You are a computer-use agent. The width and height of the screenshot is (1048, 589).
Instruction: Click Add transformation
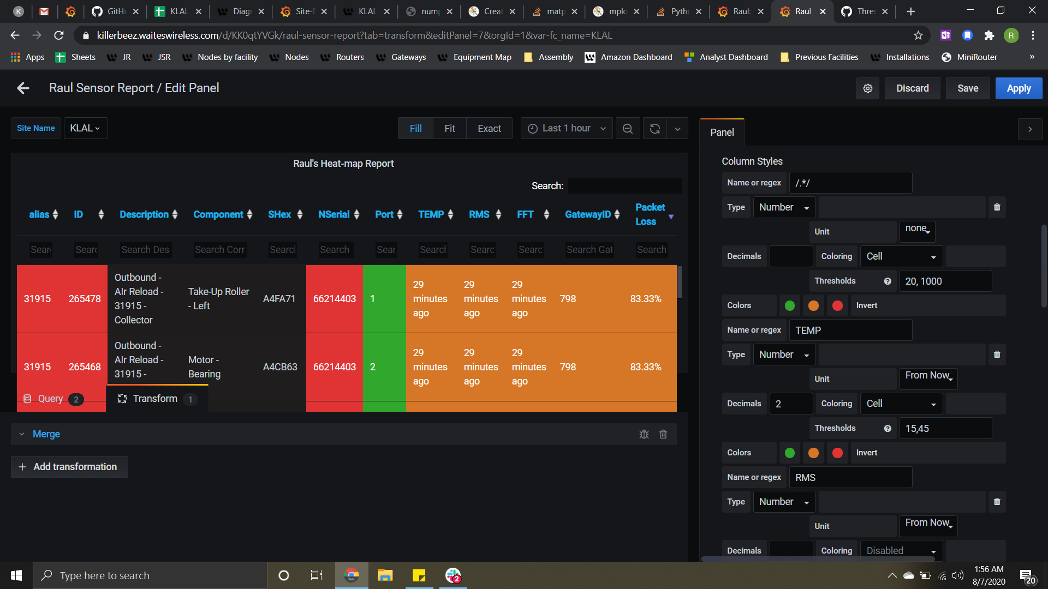(x=69, y=466)
